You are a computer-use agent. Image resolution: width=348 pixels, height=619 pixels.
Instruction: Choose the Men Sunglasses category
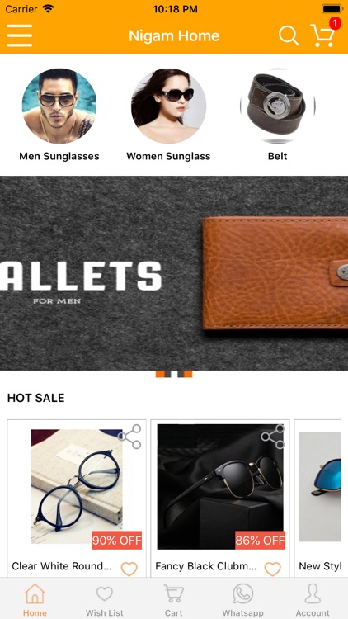click(x=59, y=115)
